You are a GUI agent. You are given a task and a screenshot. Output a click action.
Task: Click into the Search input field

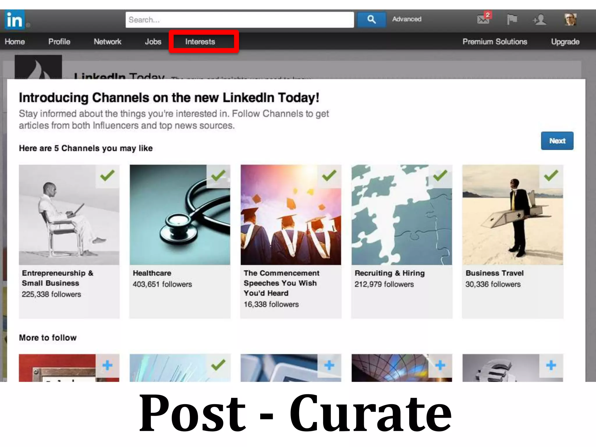click(x=239, y=20)
